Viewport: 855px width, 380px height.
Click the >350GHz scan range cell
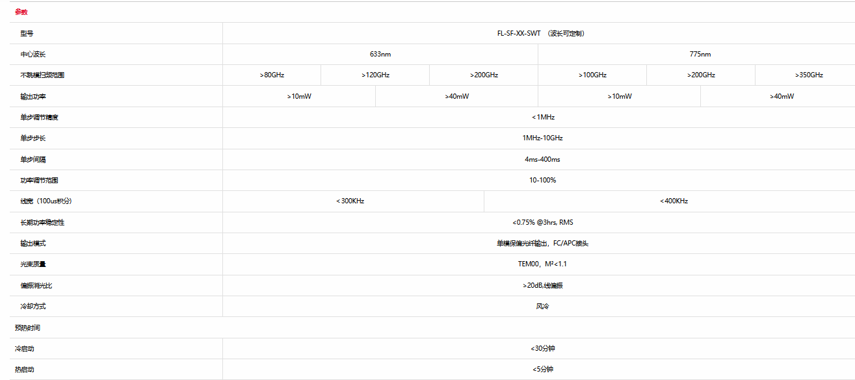[x=809, y=75]
